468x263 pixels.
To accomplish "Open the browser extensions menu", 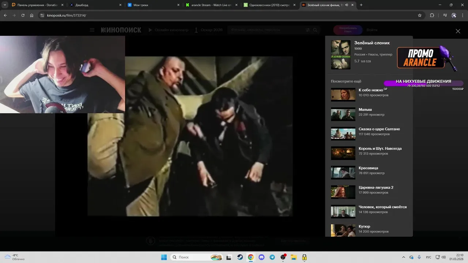I will pos(432,15).
